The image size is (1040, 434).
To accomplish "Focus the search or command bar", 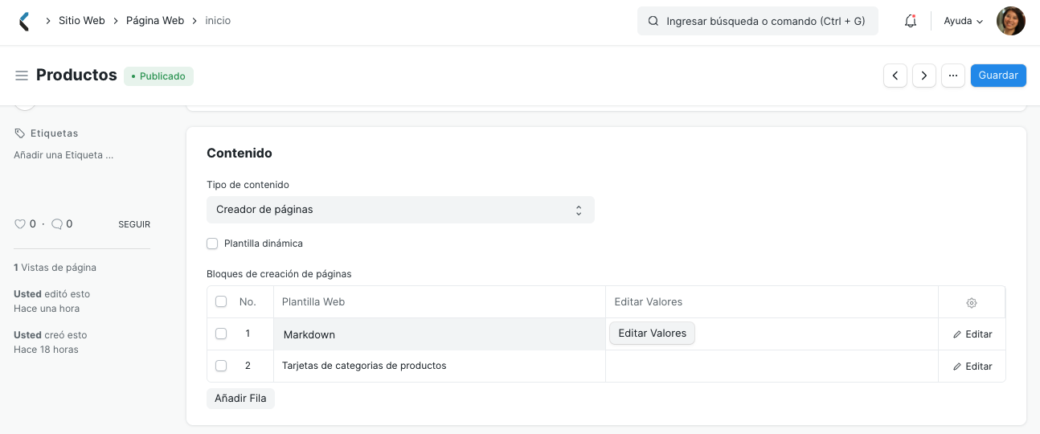I will click(x=758, y=22).
